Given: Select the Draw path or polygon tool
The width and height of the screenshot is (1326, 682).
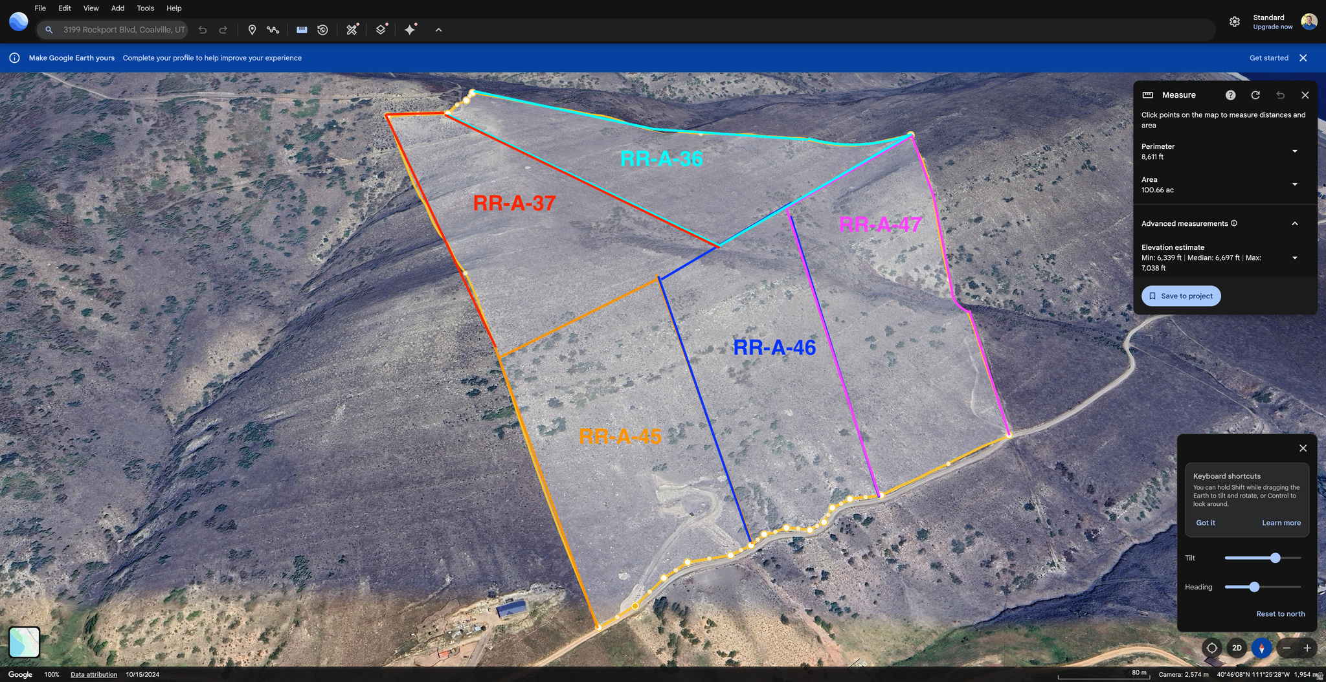Looking at the screenshot, I should [273, 30].
